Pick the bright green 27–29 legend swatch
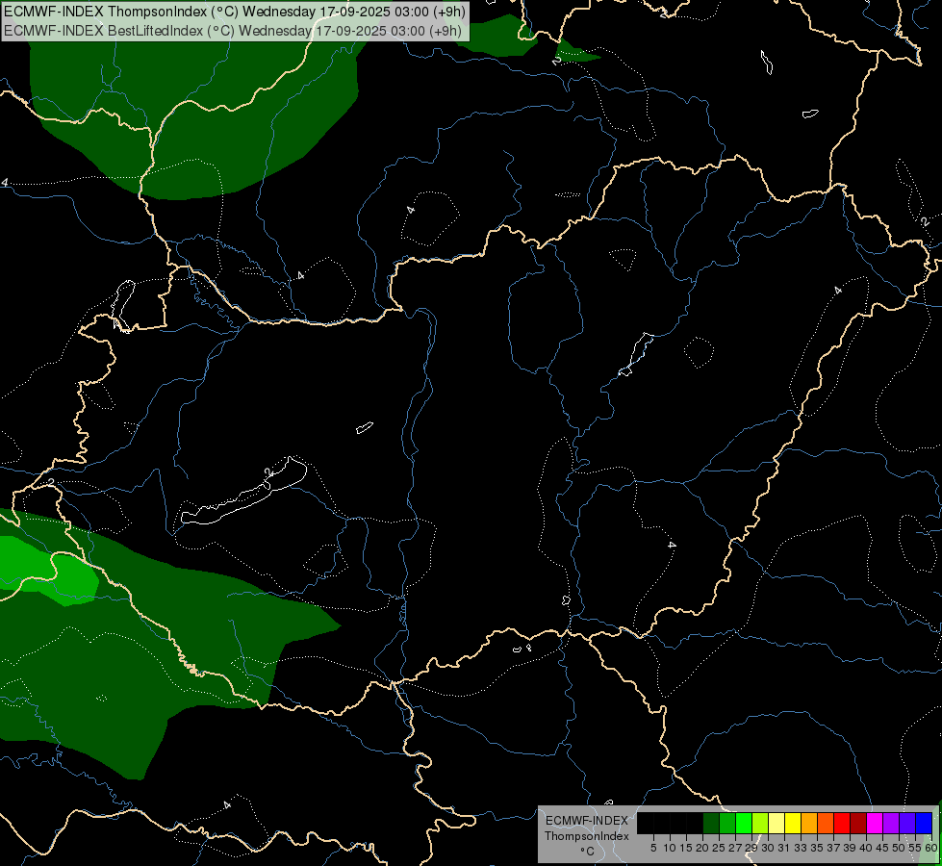Viewport: 942px width, 866px height. pyautogui.click(x=744, y=823)
